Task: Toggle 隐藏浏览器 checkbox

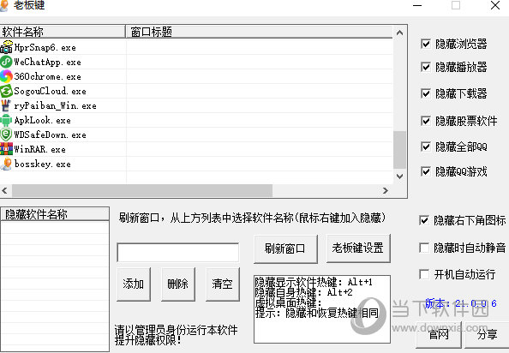Action: (x=426, y=44)
